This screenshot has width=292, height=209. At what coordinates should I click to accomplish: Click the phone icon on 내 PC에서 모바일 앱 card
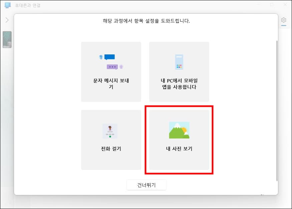point(179,61)
